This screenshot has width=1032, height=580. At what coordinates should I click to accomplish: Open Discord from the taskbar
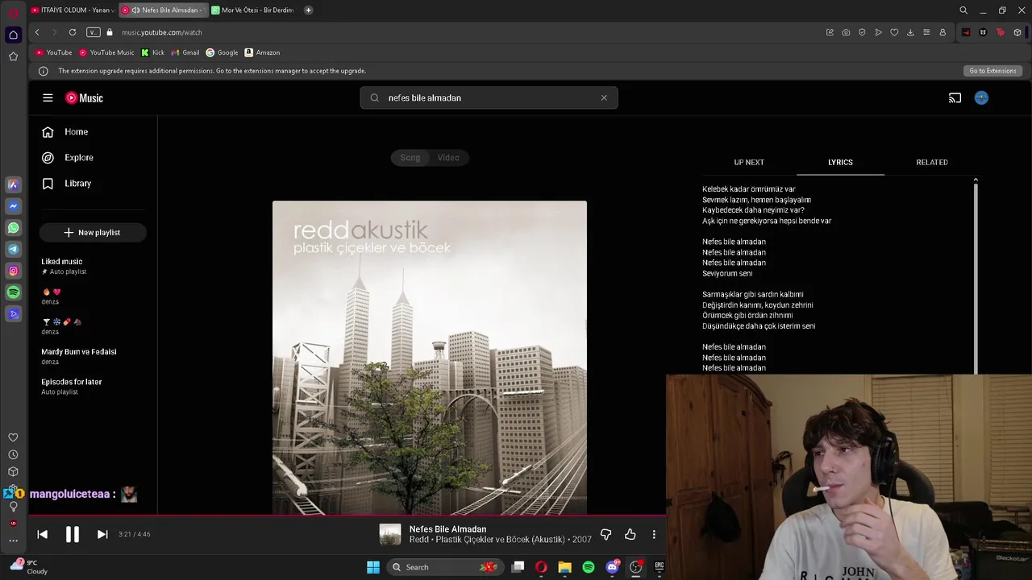(612, 567)
